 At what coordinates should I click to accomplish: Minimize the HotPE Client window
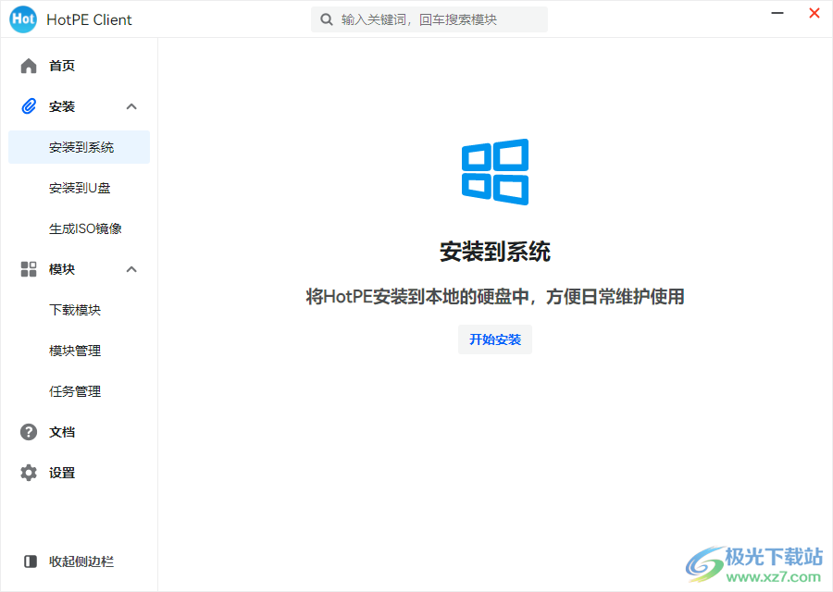[x=778, y=13]
